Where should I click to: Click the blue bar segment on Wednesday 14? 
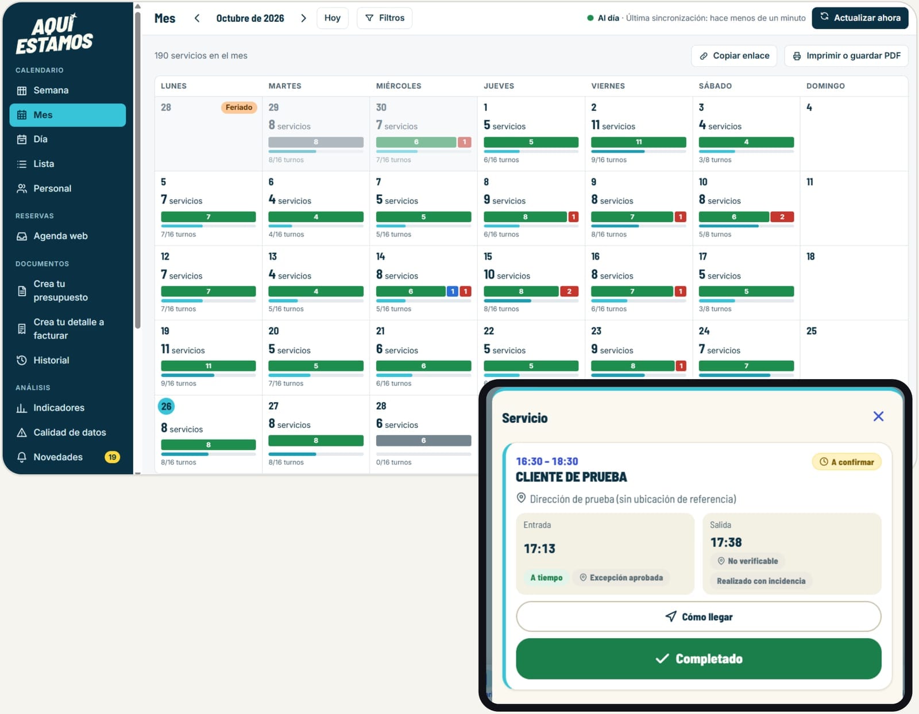pyautogui.click(x=453, y=292)
